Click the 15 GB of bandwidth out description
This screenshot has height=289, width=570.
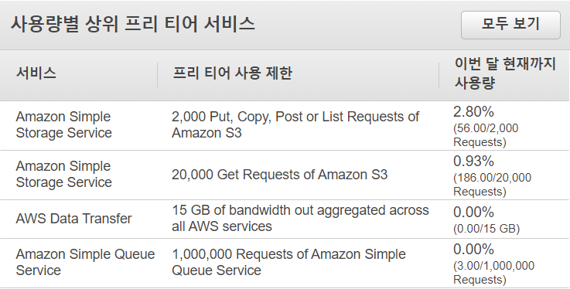pos(300,218)
